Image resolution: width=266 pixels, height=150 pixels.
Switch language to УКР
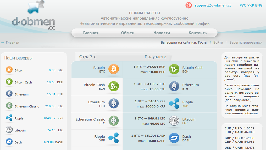tap(251, 5)
